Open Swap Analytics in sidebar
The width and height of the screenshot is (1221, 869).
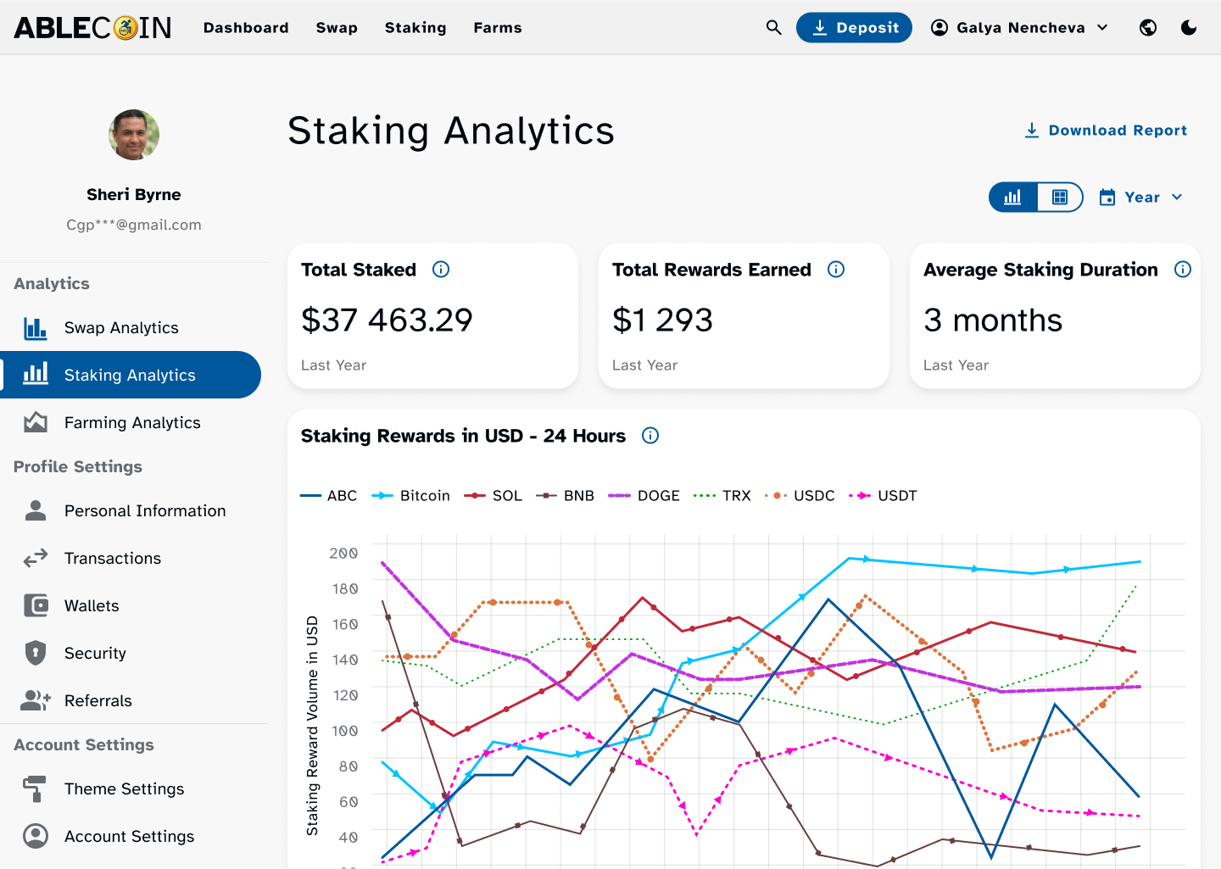coord(121,328)
